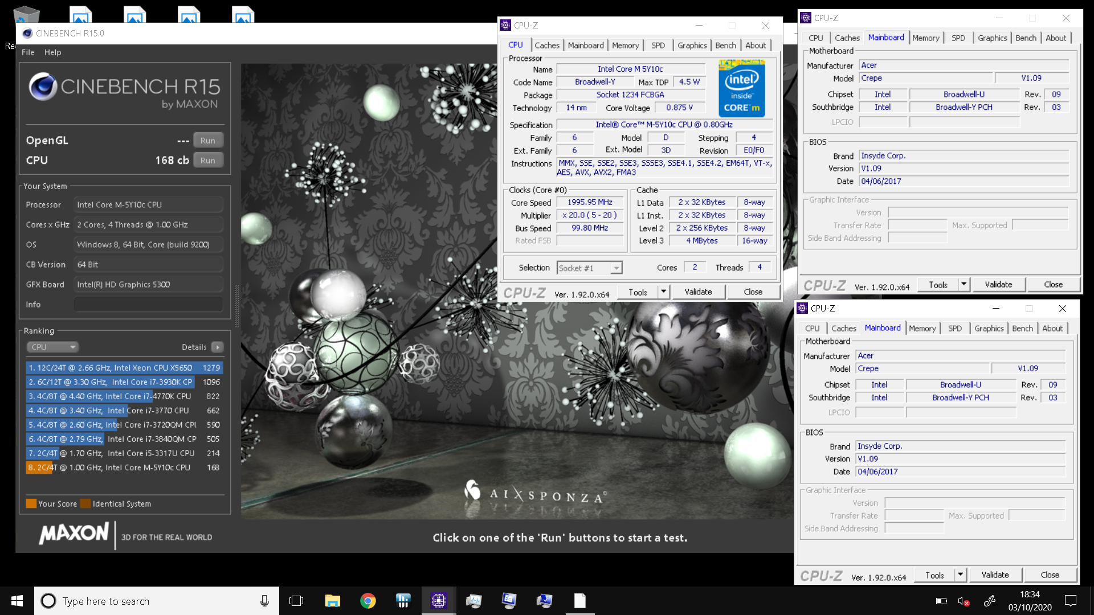Select ranking entry Intel Core M-5Y10c
This screenshot has height=615, width=1094.
point(124,468)
